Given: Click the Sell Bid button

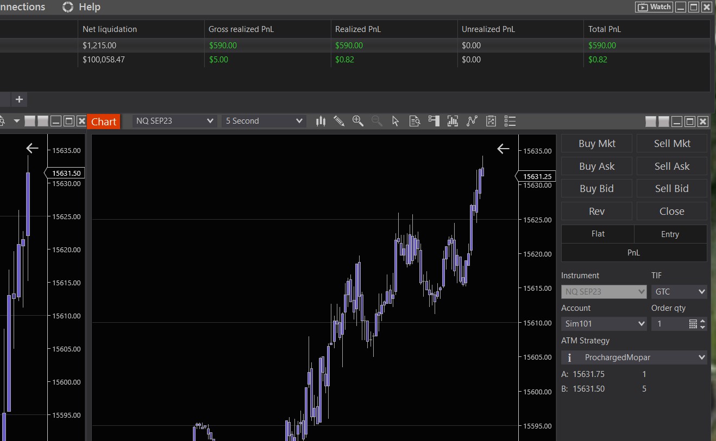Looking at the screenshot, I should 672,189.
